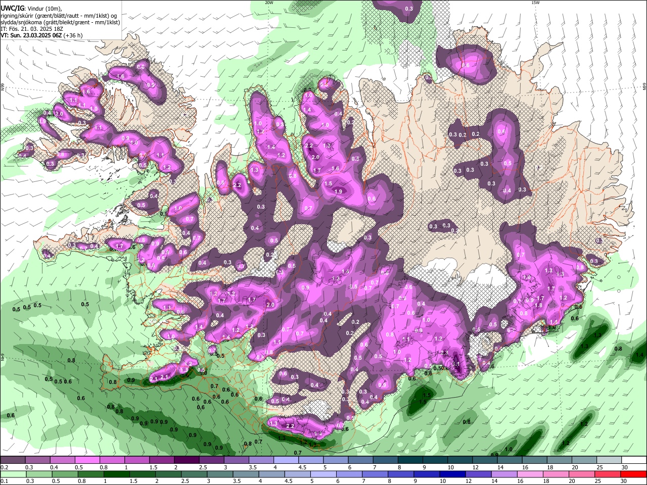Click the '0.2' label on the snow scale
The image size is (647, 485).
[5, 467]
